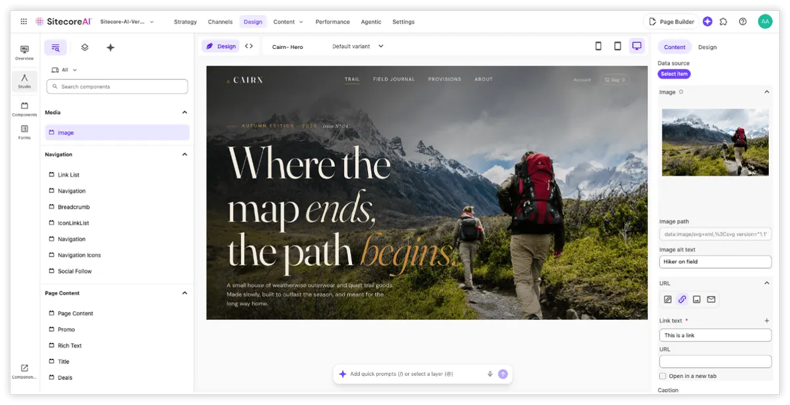790x405 pixels.
Task: Choose the media image URL type icon
Action: coord(697,299)
